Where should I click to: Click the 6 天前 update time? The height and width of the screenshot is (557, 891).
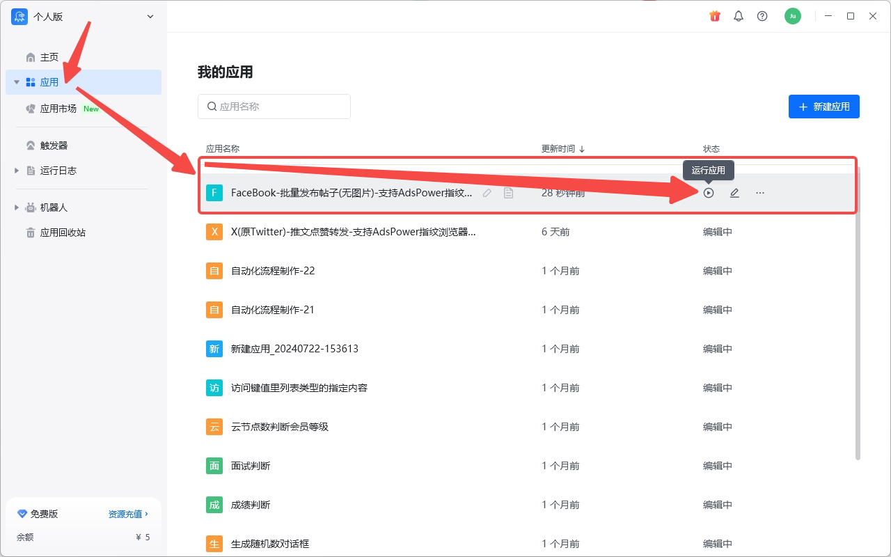point(555,232)
